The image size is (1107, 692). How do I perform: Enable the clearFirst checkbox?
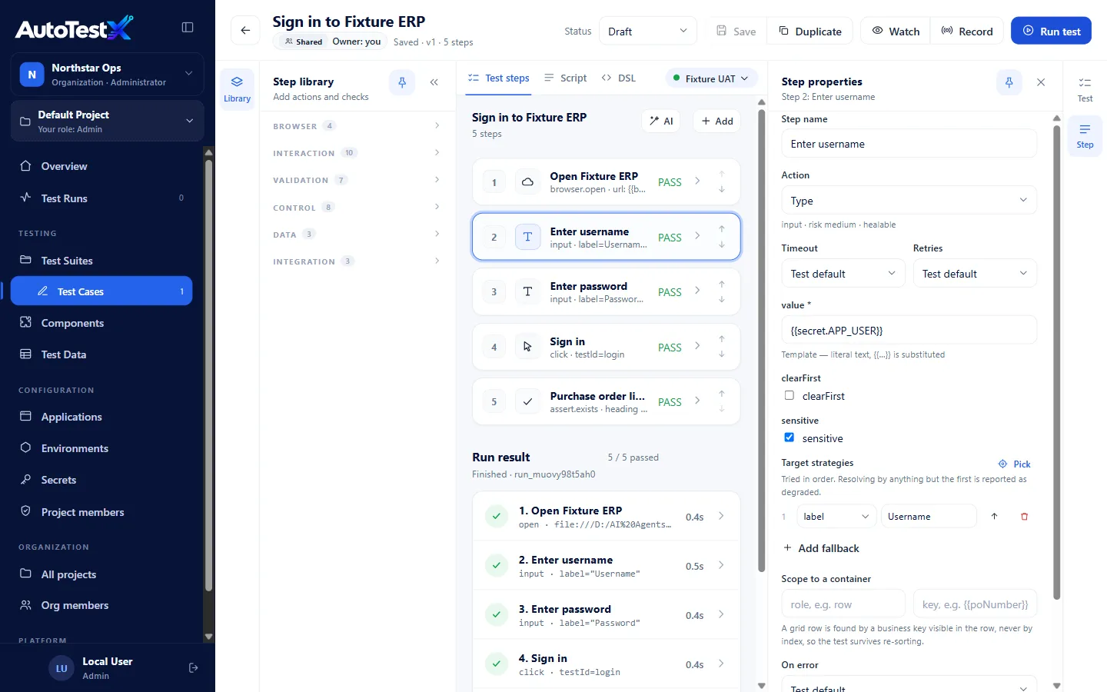[790, 395]
